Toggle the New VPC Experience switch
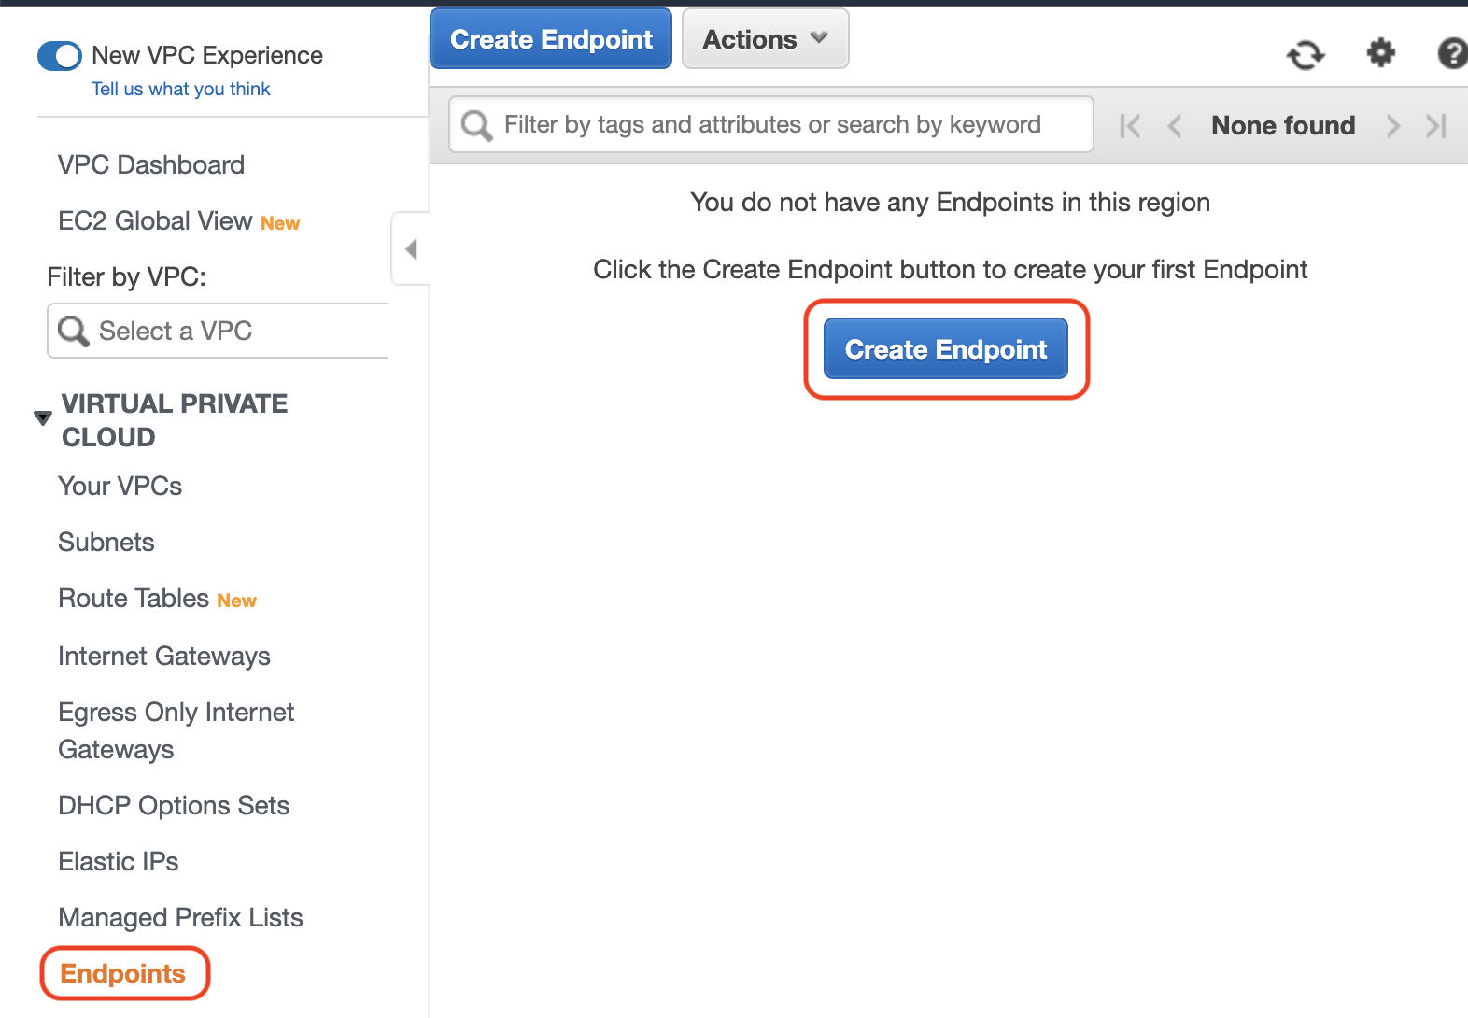 click(60, 56)
